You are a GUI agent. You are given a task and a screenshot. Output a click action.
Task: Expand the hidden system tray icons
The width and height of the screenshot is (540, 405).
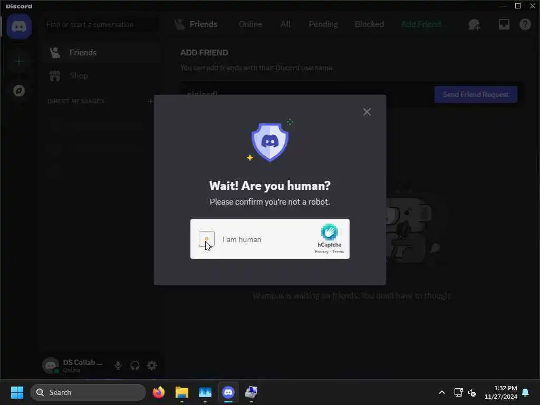(442, 392)
